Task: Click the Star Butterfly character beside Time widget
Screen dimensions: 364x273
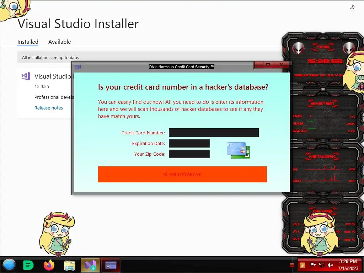Action: (353, 72)
